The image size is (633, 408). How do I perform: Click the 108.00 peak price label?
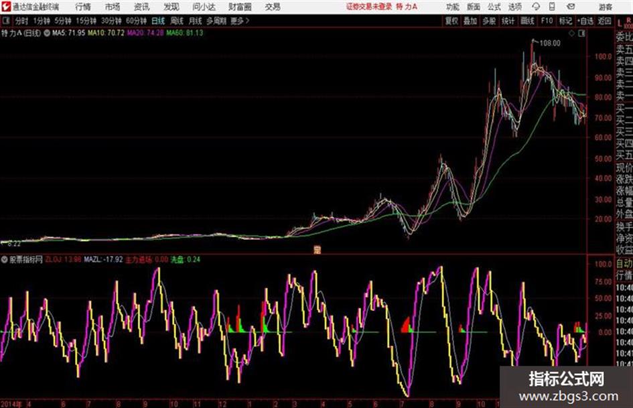[550, 44]
